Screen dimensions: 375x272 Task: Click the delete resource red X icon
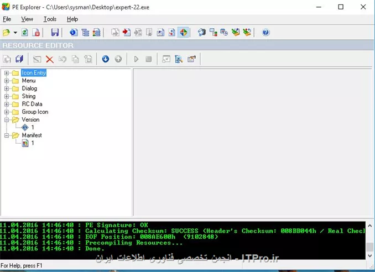coord(50,59)
